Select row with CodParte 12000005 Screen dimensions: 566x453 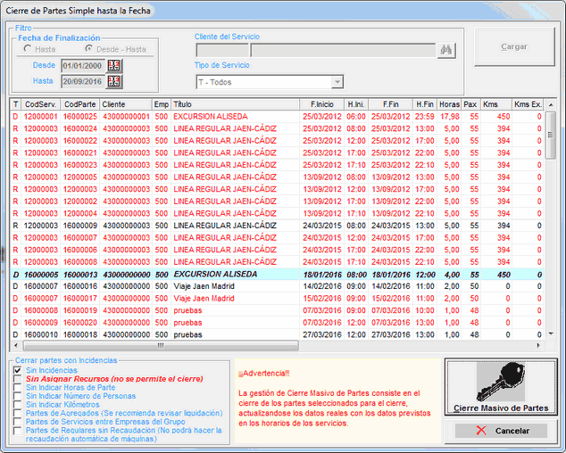[x=278, y=177]
